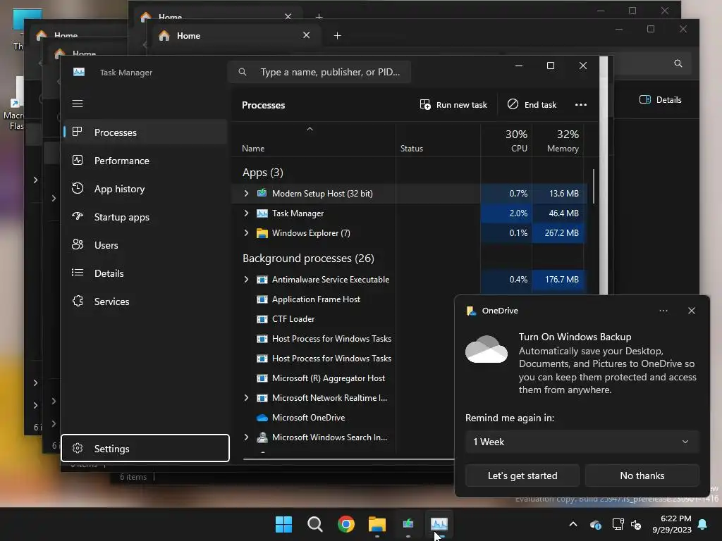Select Microsoft (R) Aggregator Host process

click(x=328, y=378)
